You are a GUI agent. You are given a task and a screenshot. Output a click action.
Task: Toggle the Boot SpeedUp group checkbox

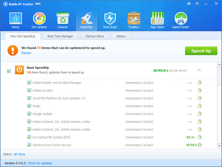point(9,71)
